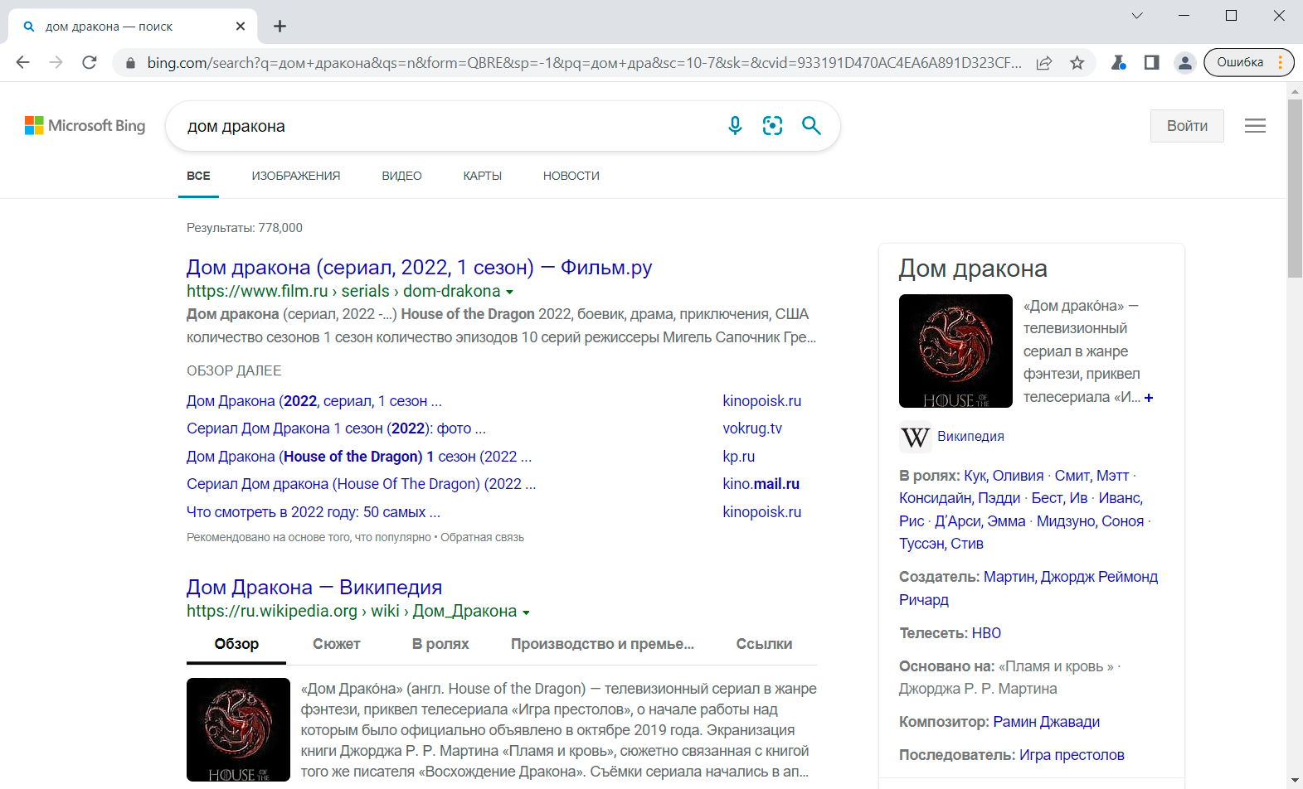View site info padlock icon
Viewport: 1303px width, 789px height.
click(x=130, y=63)
